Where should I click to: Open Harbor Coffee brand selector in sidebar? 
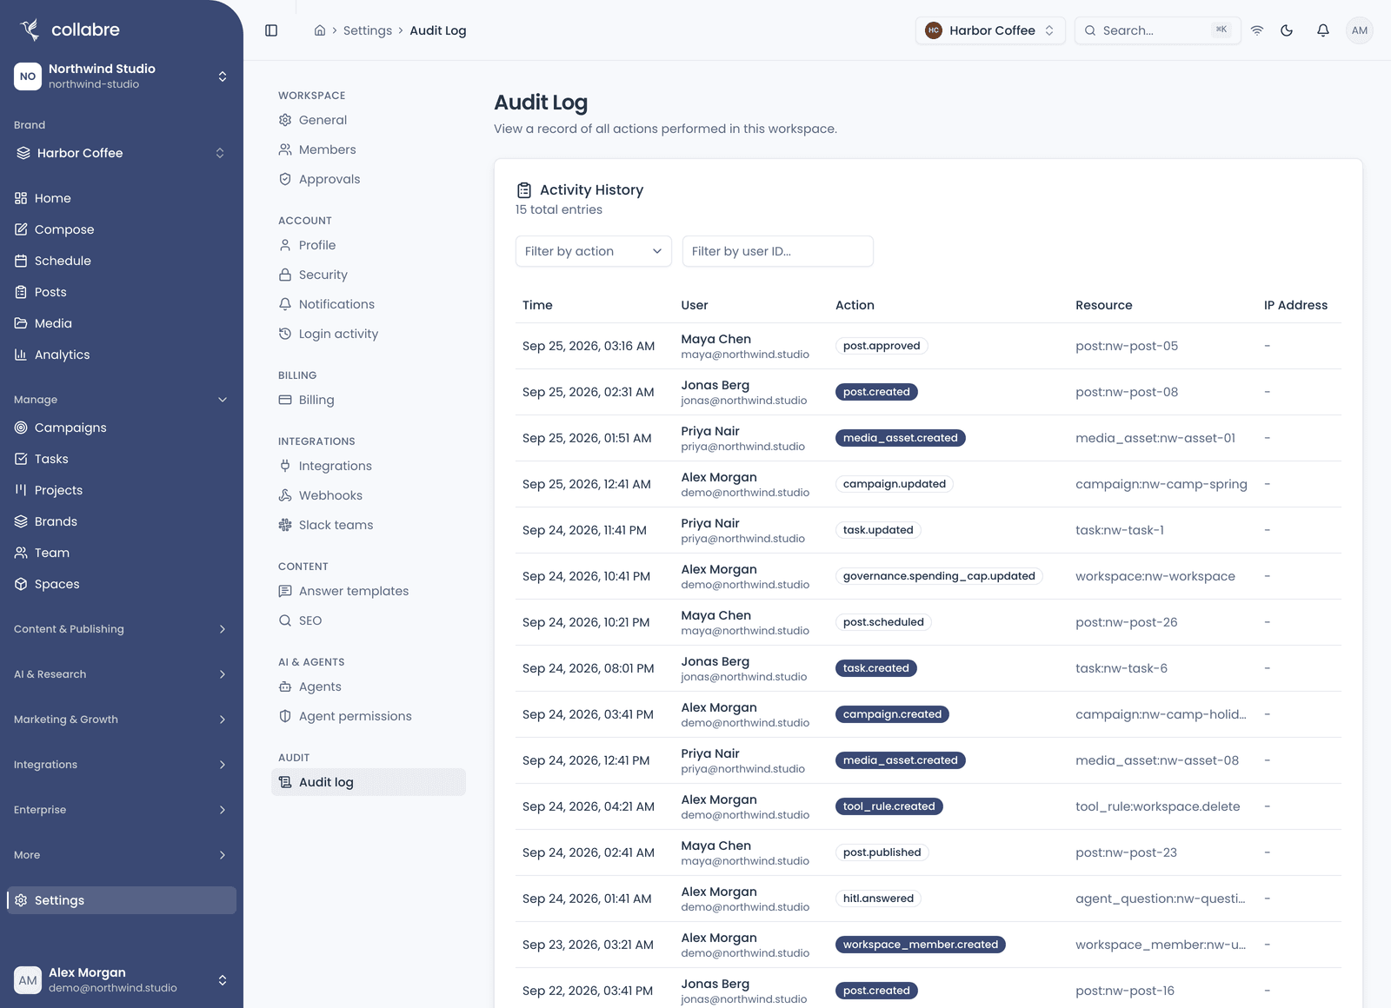tap(122, 153)
